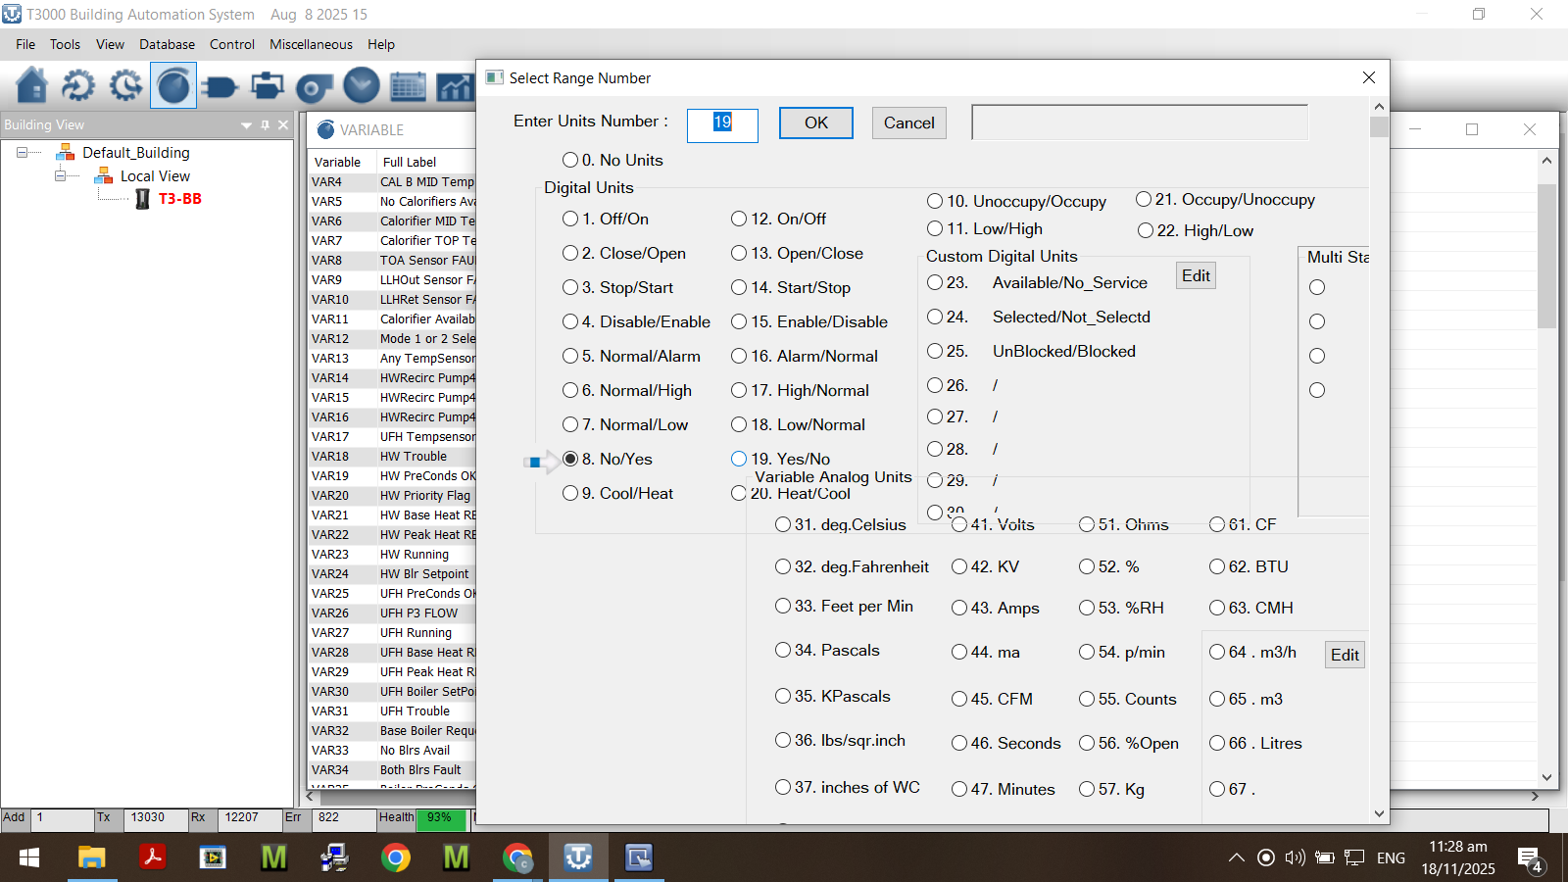Image resolution: width=1568 pixels, height=882 pixels.
Task: Open the Building View panel dropdown arrow
Action: (246, 125)
